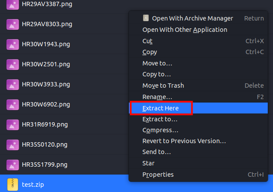Click the HR29AV8303.png image icon
Image resolution: width=273 pixels, height=192 pixels.
13,24
